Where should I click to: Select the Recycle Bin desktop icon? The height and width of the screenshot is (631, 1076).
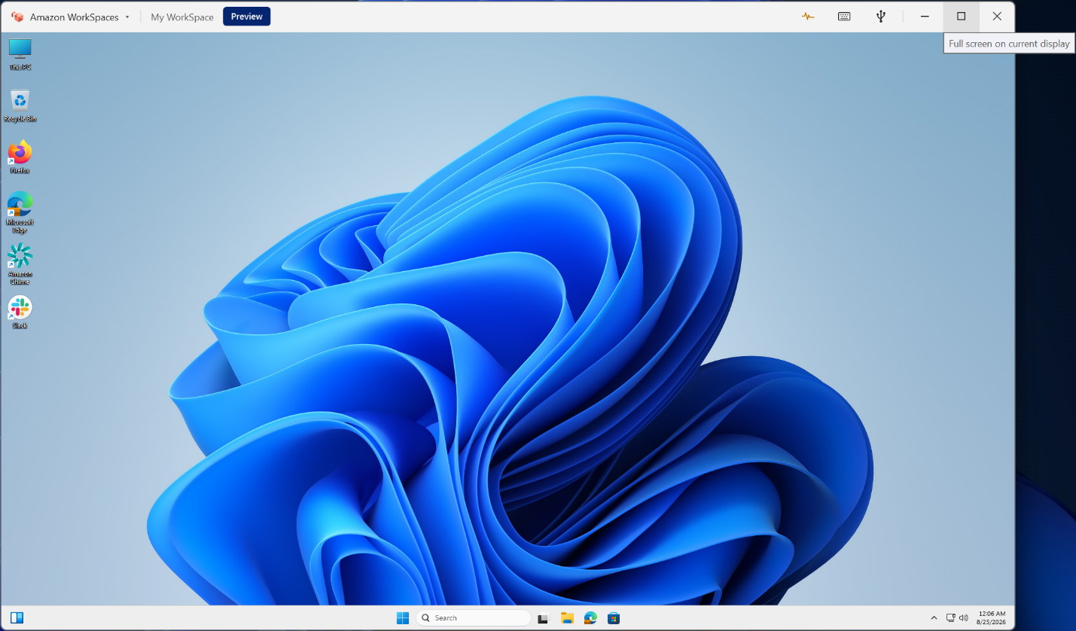coord(20,106)
